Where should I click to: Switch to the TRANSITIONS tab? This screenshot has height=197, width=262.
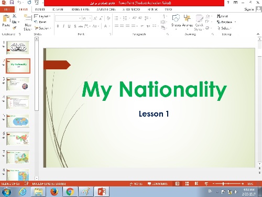pos(80,9)
